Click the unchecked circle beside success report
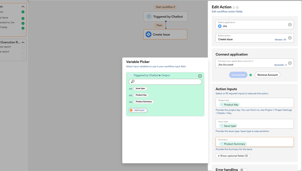 pos(23,47)
